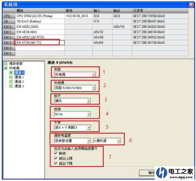Select the CPU SR60 (AC/DC/Relay) row
The image size is (196, 181).
pos(37,16)
